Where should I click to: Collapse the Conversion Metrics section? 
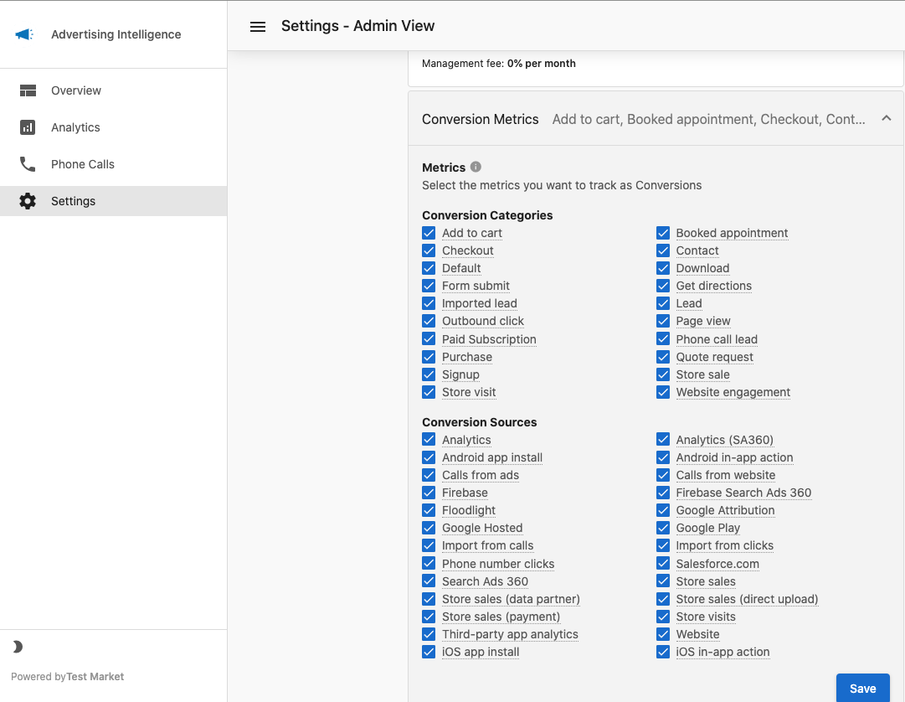886,118
